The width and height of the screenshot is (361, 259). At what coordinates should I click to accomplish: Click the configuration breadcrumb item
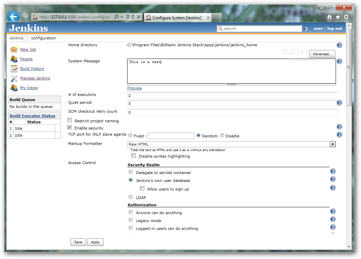point(44,38)
